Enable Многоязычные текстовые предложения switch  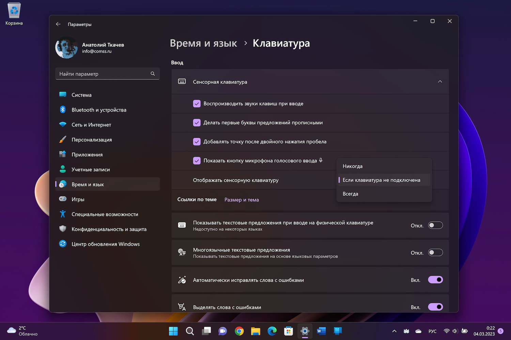coord(435,252)
